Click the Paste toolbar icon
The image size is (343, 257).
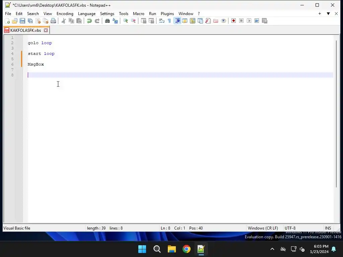(x=79, y=21)
